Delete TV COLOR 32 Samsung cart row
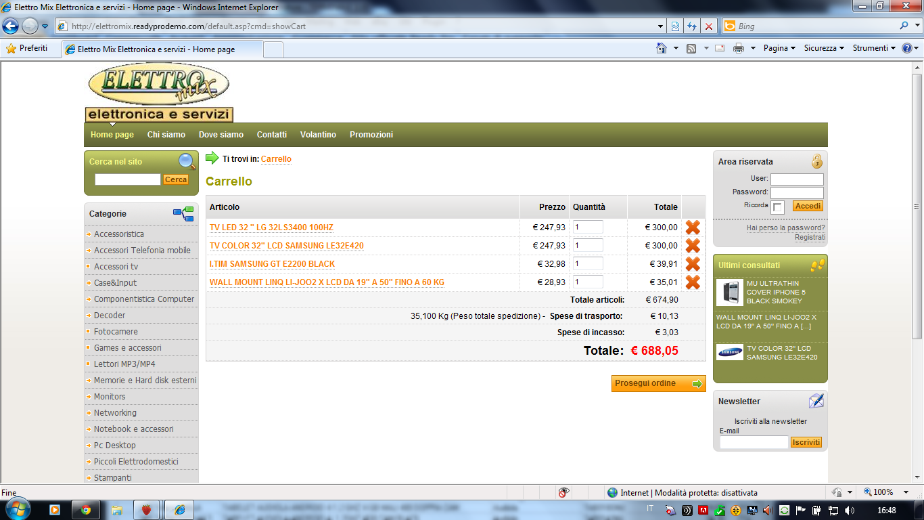 tap(693, 246)
